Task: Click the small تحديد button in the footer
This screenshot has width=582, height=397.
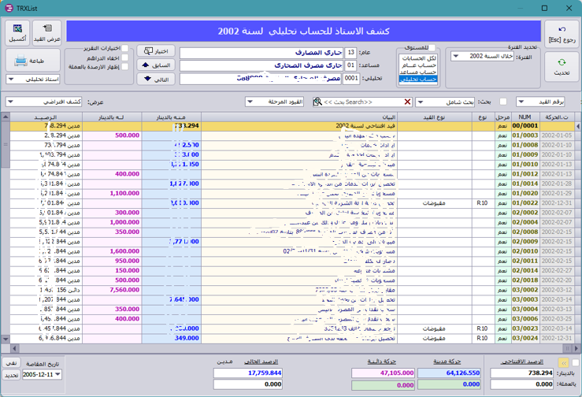Action: pos(11,375)
